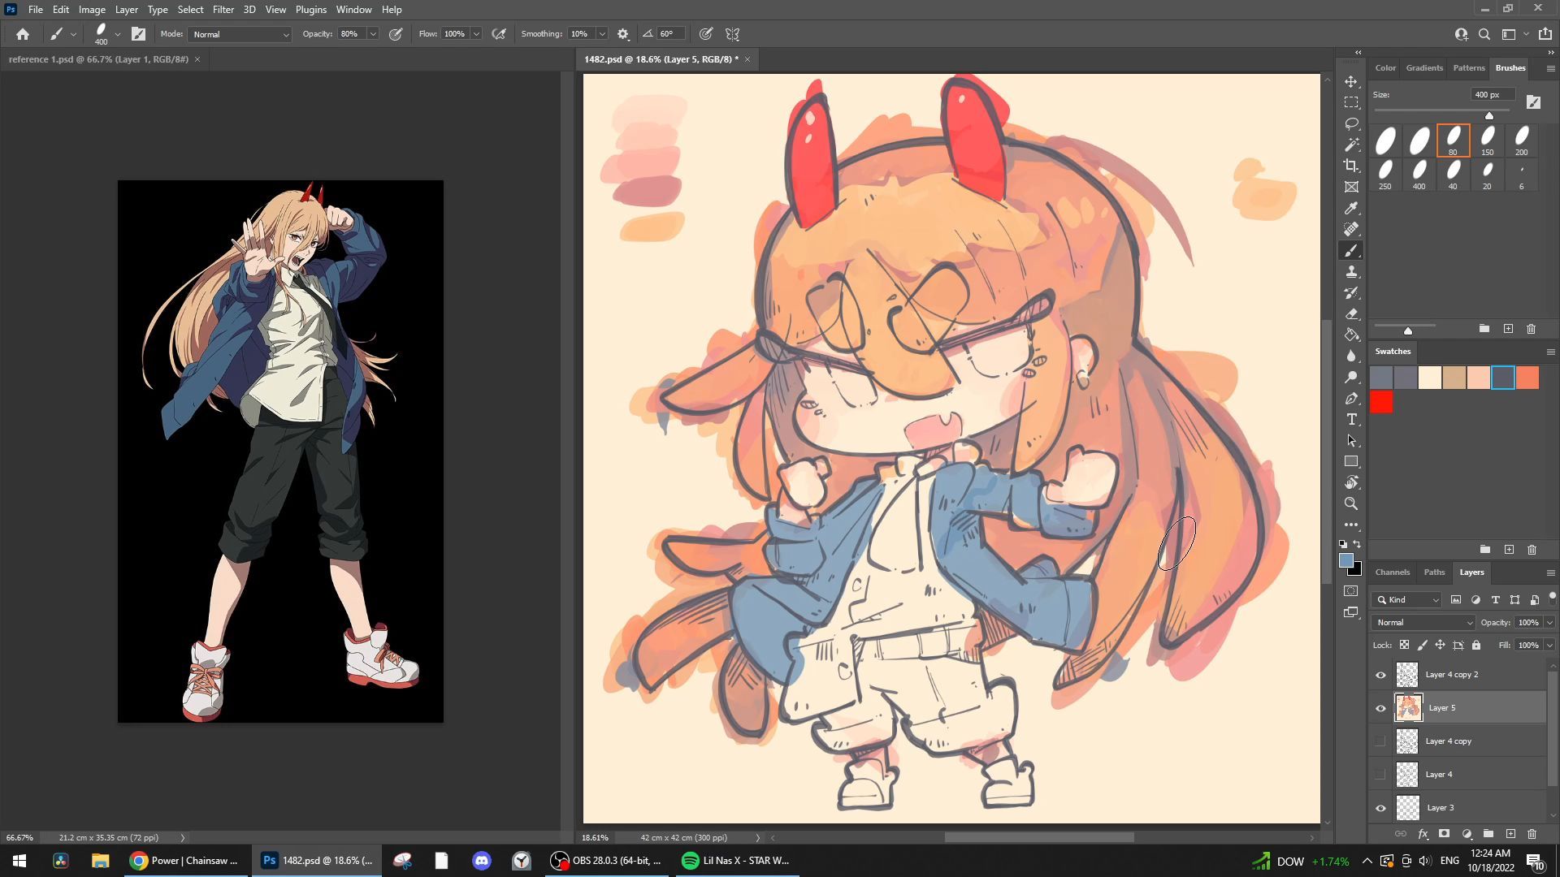Show Layer 4 copy visibility
The image size is (1560, 877).
click(x=1380, y=741)
